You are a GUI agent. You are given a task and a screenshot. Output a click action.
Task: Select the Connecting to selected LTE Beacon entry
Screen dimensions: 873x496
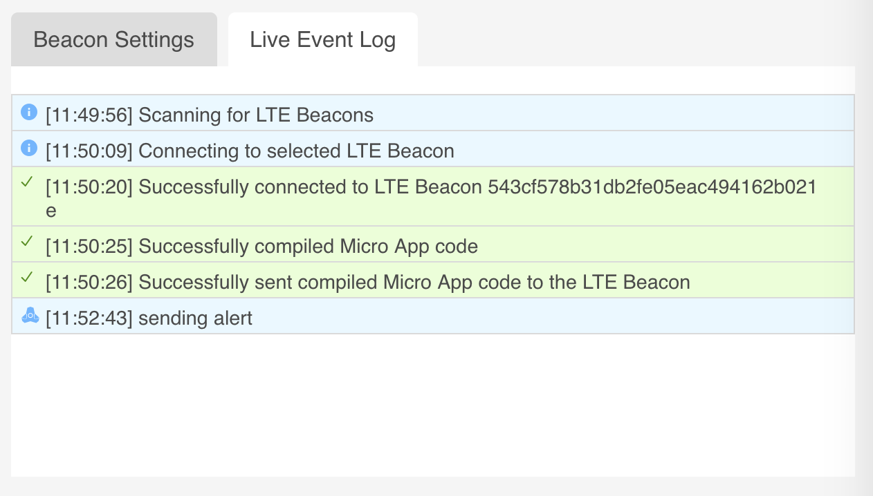coord(433,149)
